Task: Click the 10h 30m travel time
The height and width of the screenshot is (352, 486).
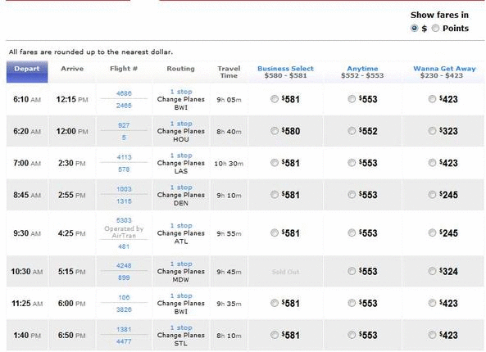Action: tap(229, 164)
